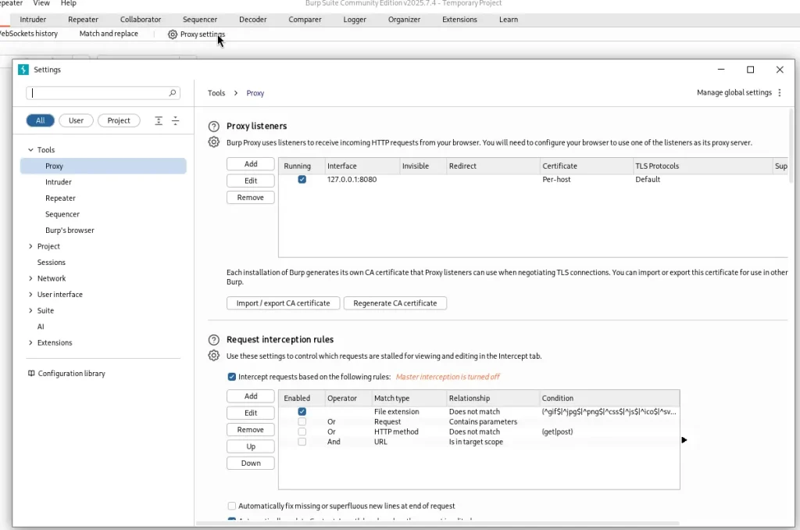Expand the Network settings section
800x530 pixels.
coord(30,278)
